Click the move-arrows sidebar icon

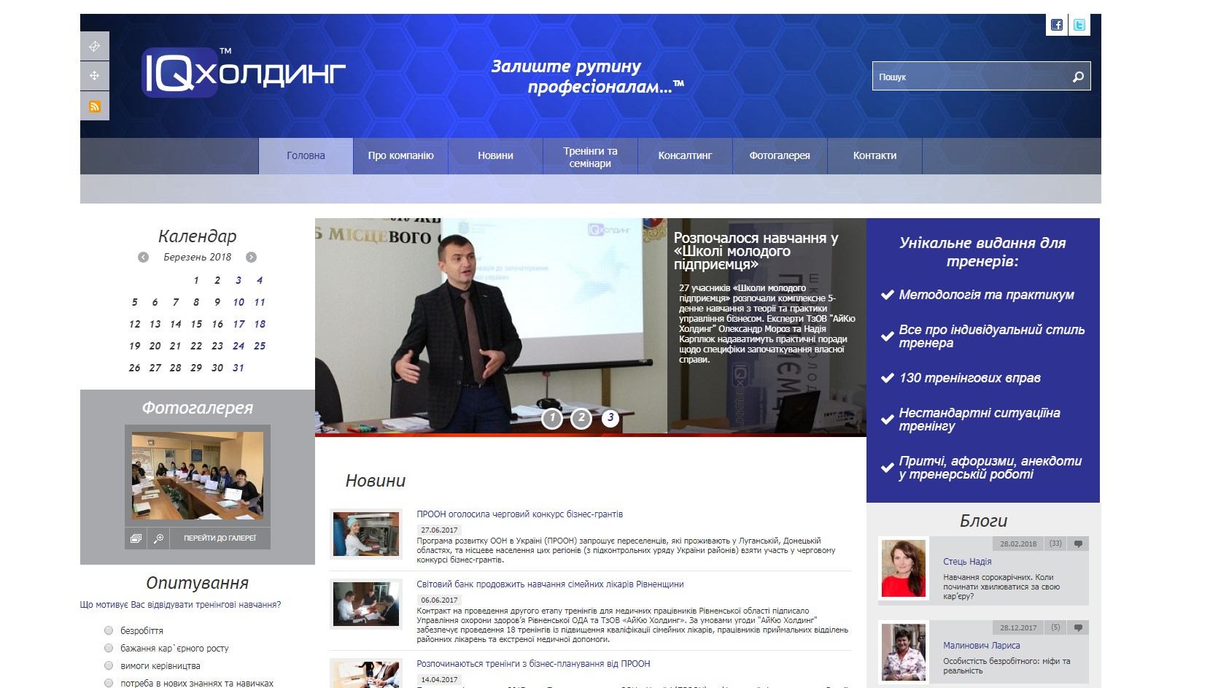click(x=95, y=76)
